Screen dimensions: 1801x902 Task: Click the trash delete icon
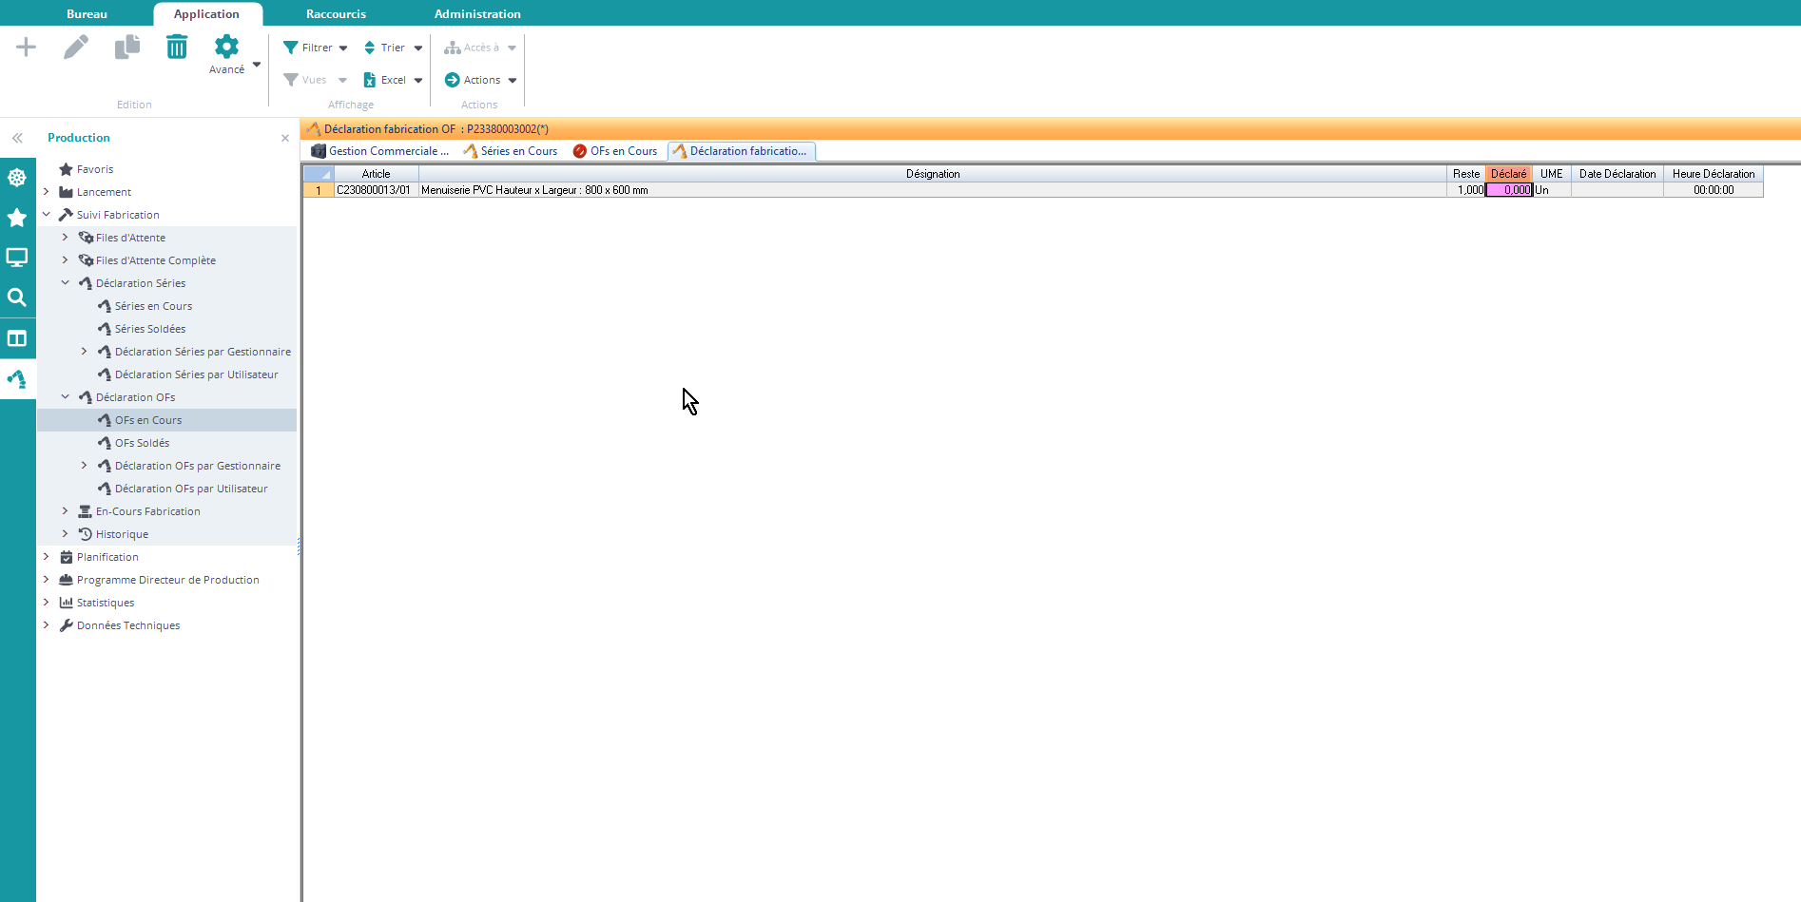[177, 48]
